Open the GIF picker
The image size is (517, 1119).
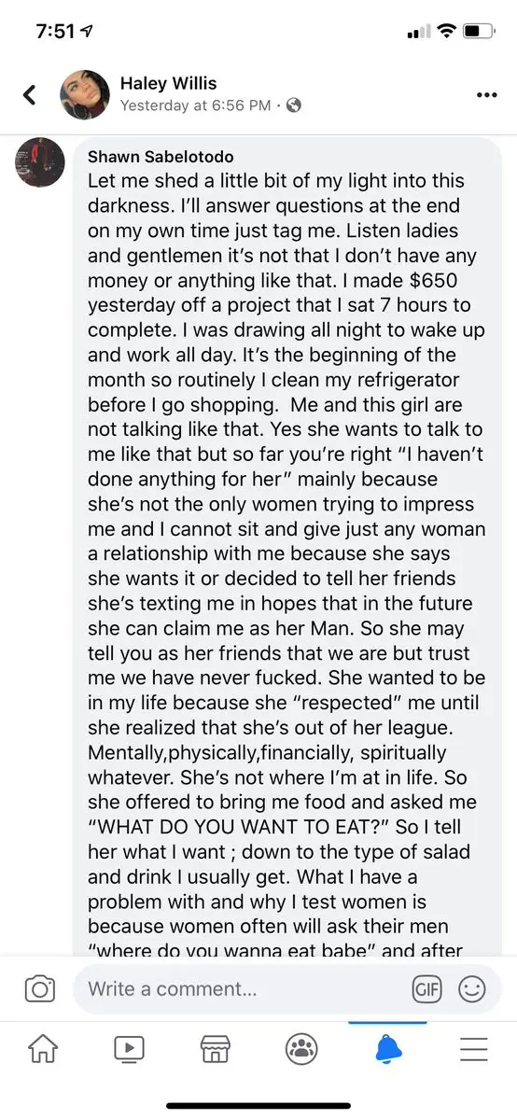[x=427, y=989]
